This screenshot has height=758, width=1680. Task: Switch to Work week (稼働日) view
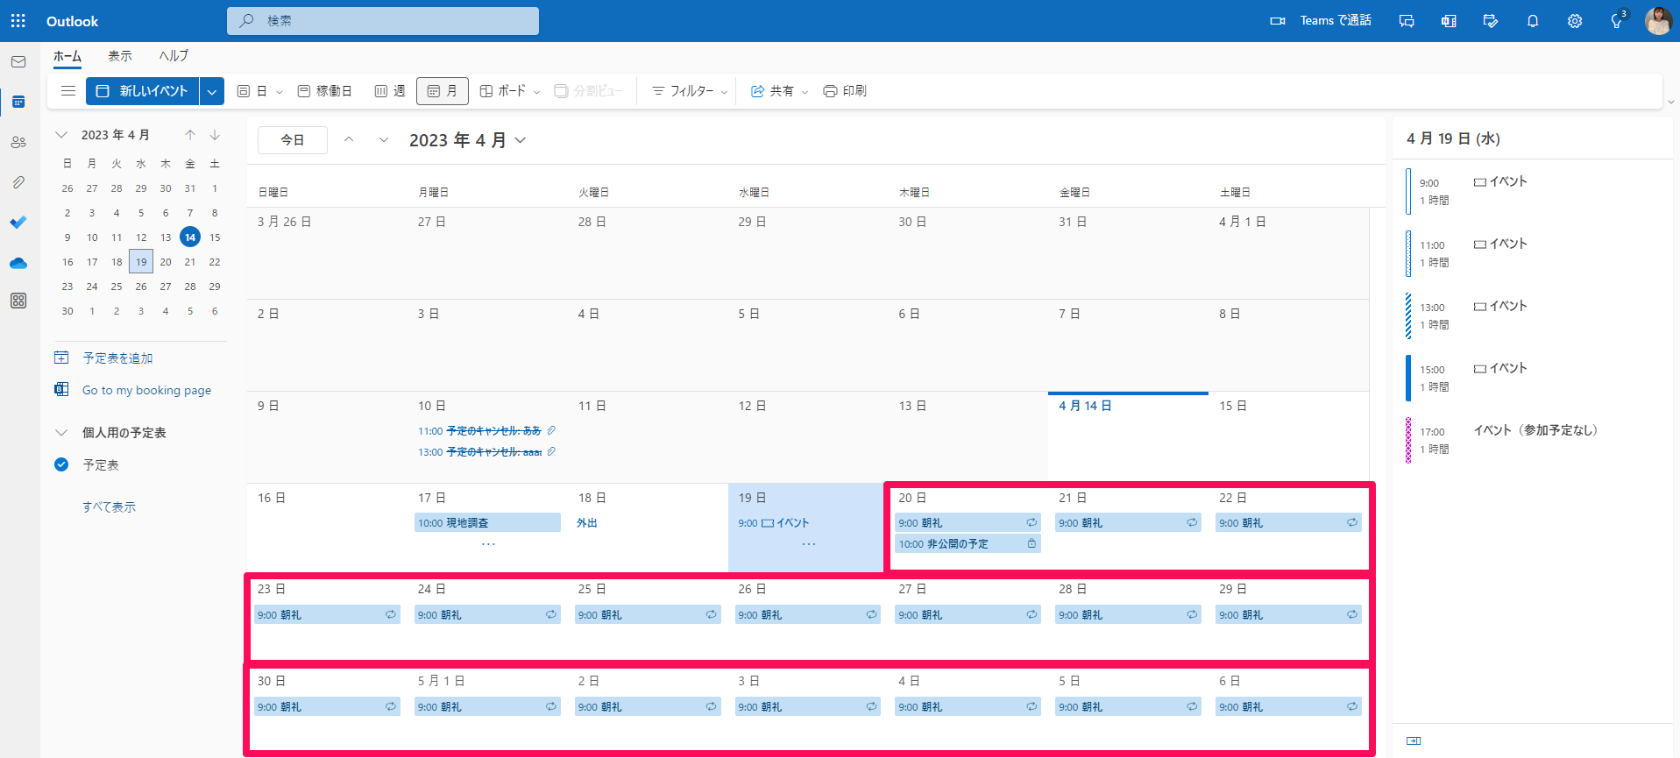coord(324,91)
